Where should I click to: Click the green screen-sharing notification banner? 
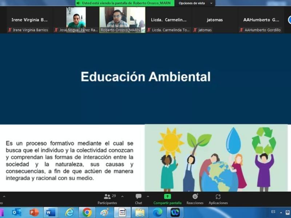124,3
